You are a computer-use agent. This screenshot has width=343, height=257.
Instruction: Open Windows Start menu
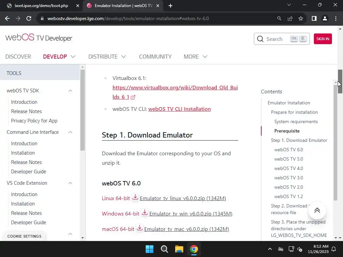click(150, 249)
